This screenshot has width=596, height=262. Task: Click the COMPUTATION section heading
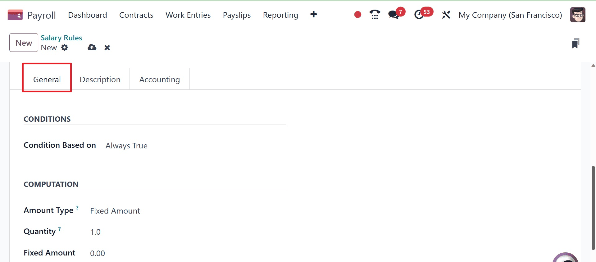coord(51,184)
